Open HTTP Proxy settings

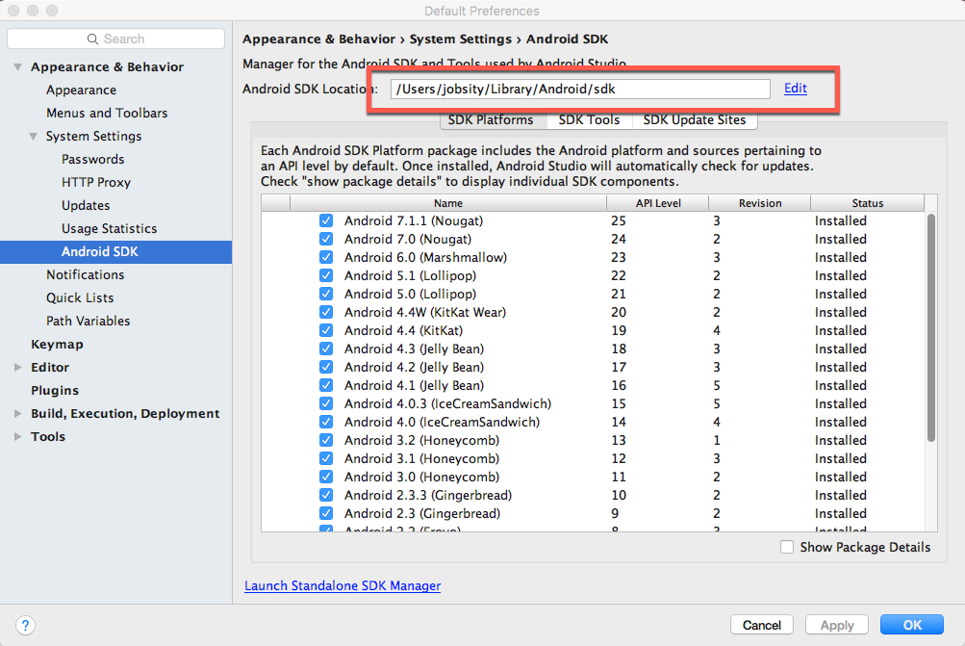coord(96,182)
